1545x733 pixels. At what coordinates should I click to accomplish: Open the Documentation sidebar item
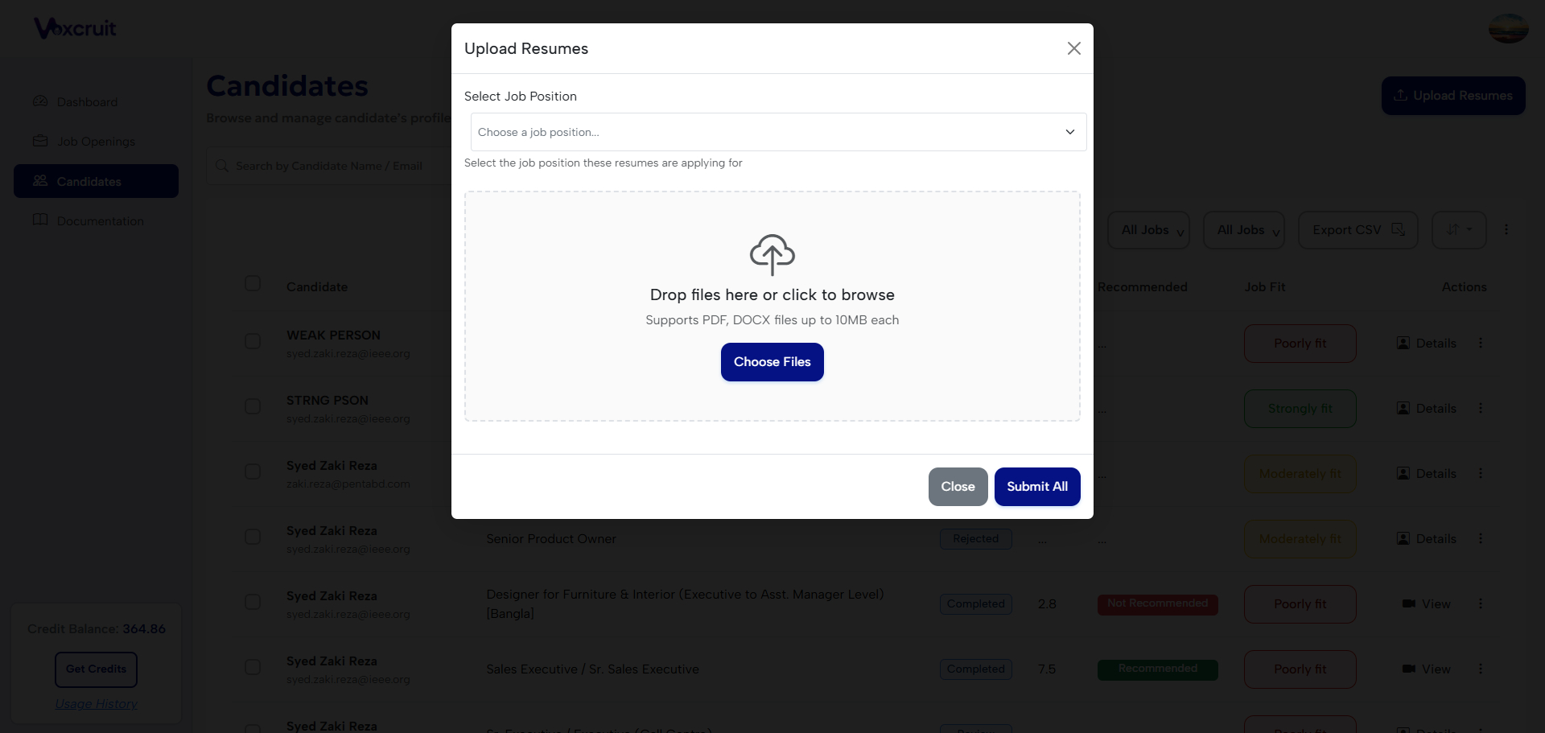click(96, 220)
